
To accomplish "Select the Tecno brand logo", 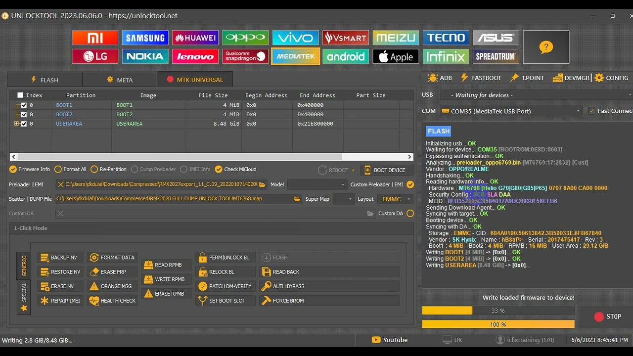I will click(x=446, y=38).
